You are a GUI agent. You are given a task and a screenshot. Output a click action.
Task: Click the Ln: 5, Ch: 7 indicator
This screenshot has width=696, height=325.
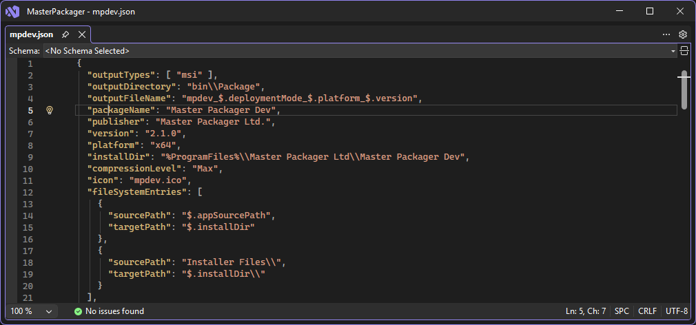[x=586, y=311]
